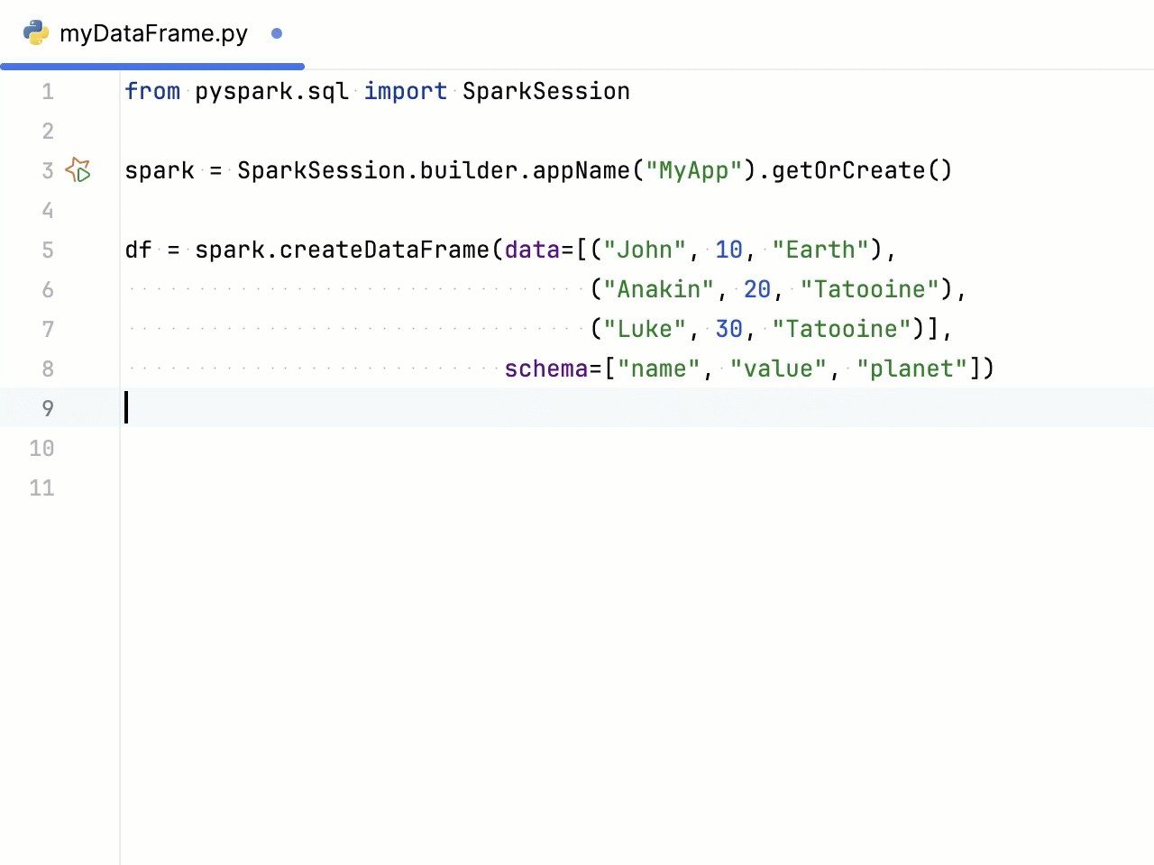Image resolution: width=1154 pixels, height=865 pixels.
Task: Click the from keyword on line 1
Action: tap(152, 91)
